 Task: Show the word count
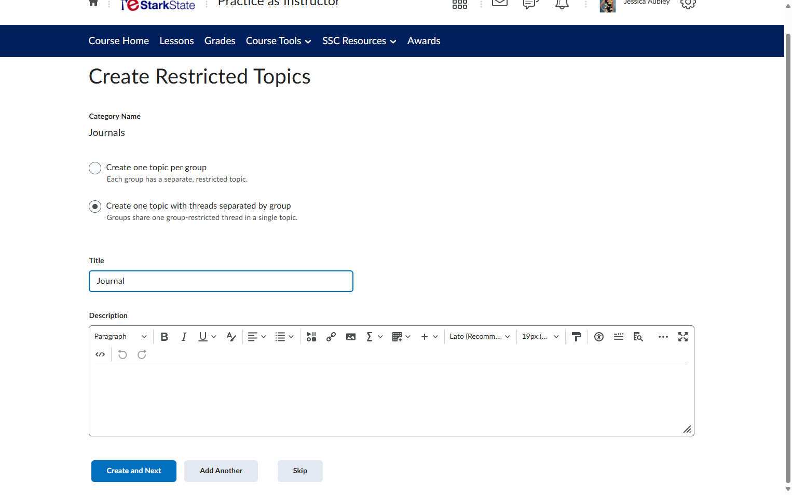(619, 337)
